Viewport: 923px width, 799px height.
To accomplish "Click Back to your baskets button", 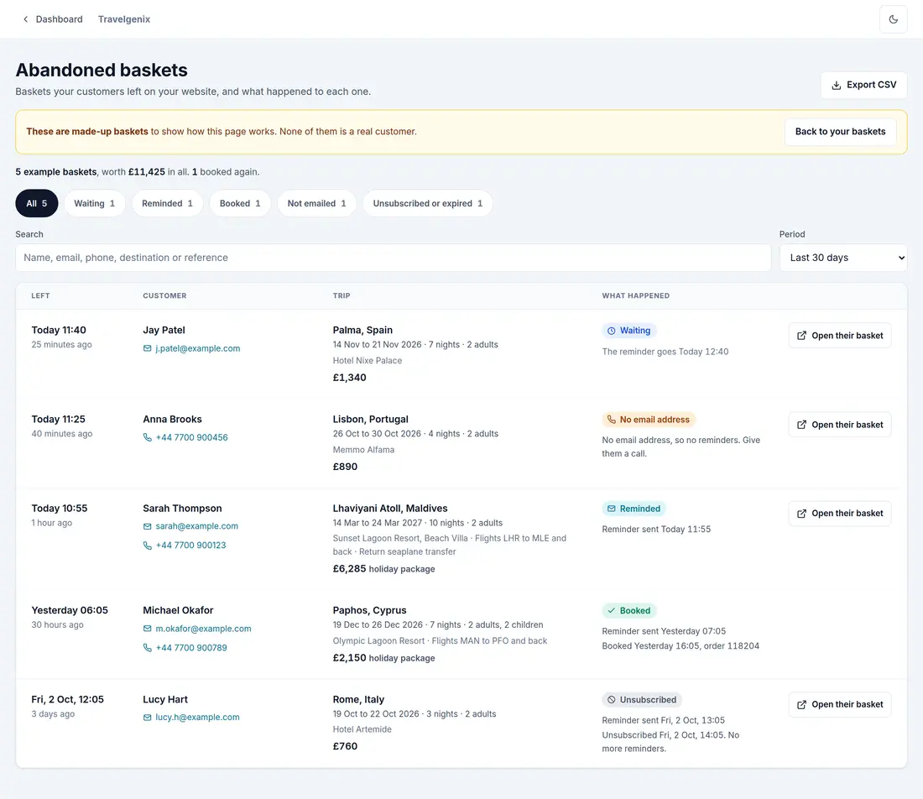I will click(840, 132).
